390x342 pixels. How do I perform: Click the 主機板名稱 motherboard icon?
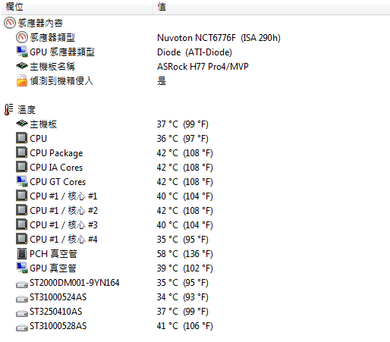22,66
